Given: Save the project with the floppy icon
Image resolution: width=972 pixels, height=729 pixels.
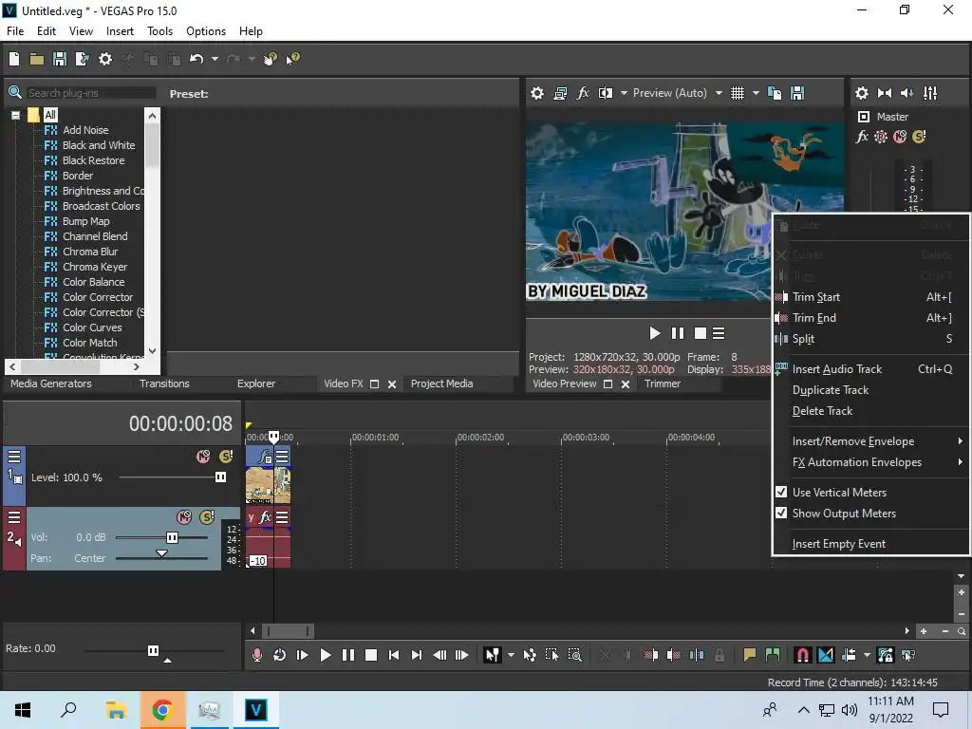Looking at the screenshot, I should pos(60,59).
